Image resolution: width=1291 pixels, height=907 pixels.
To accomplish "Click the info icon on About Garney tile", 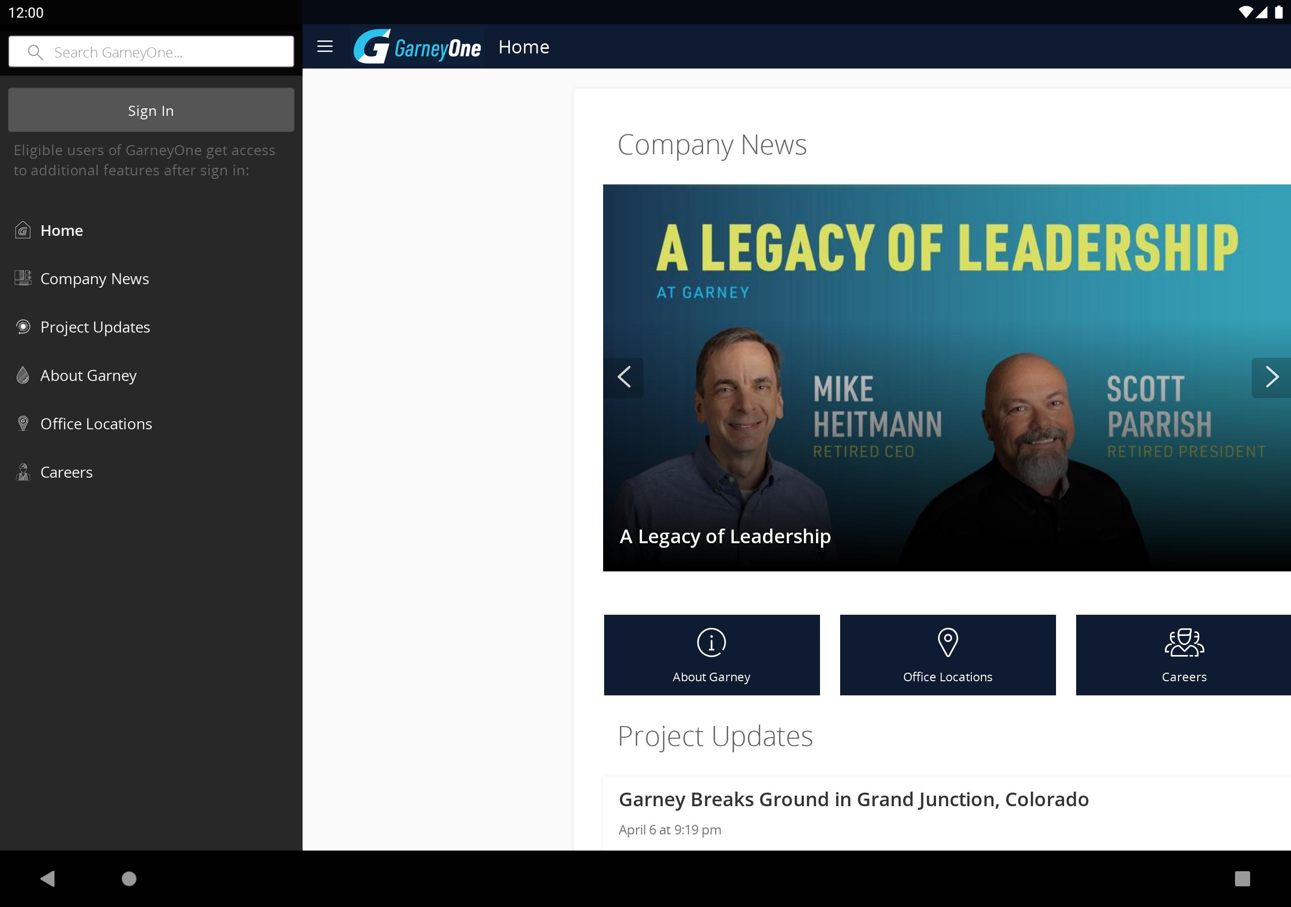I will [x=711, y=642].
